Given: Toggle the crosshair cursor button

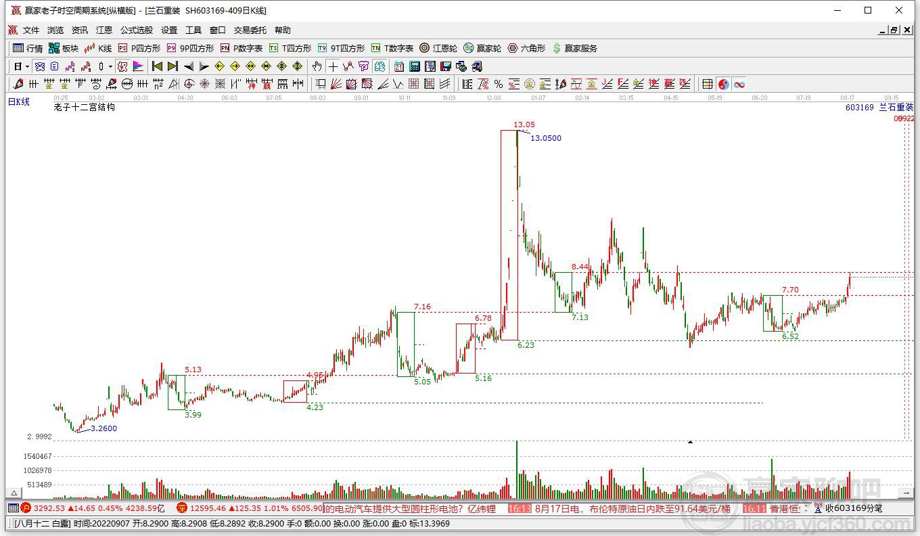Looking at the screenshot, I should (333, 66).
